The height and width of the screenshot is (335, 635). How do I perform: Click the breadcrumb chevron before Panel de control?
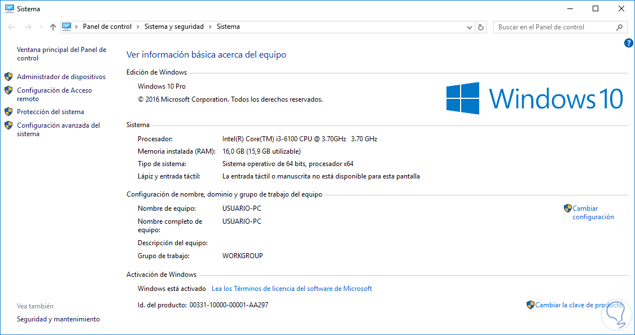[77, 27]
